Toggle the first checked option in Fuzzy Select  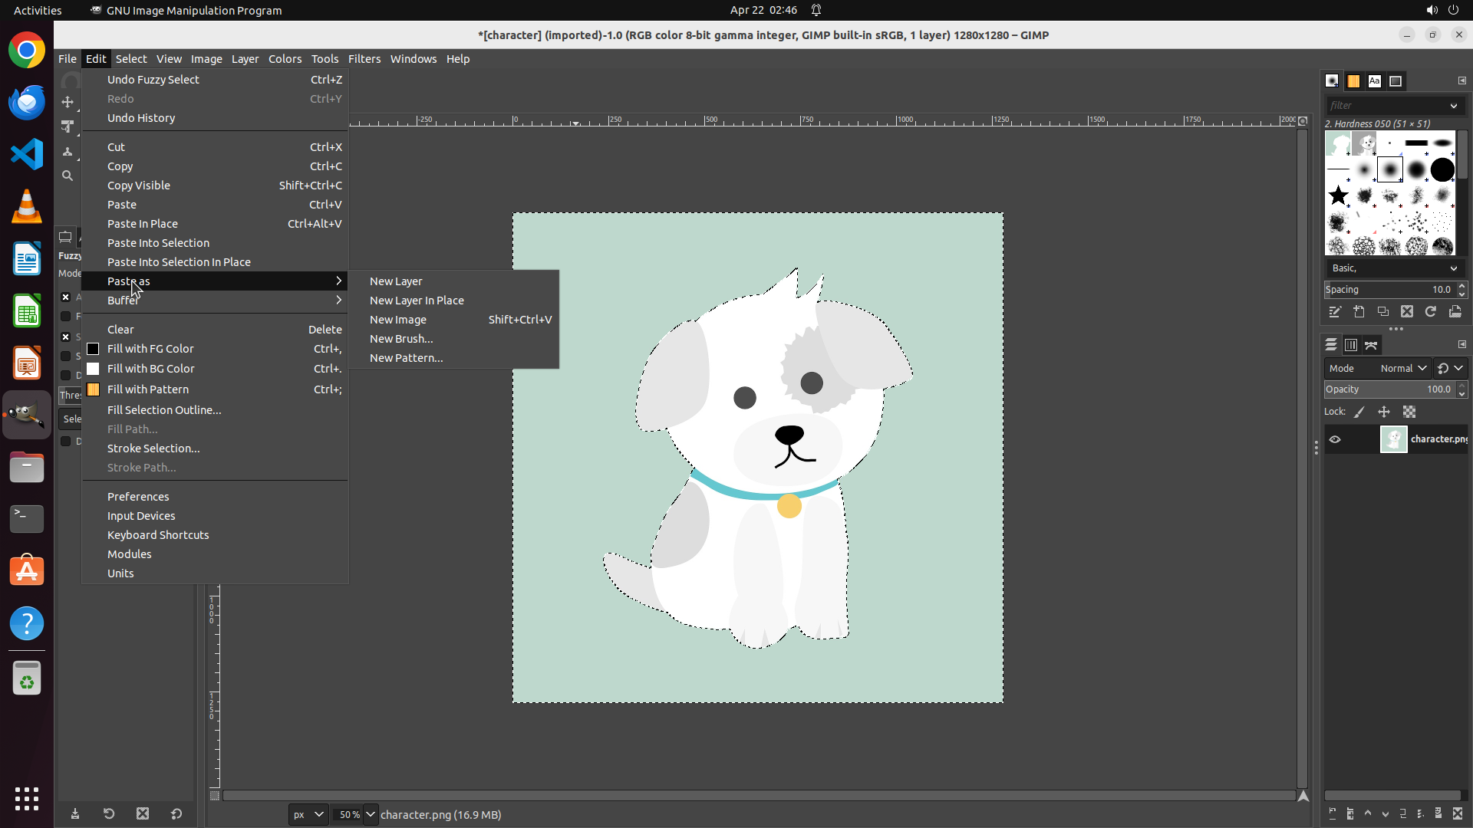pyautogui.click(x=66, y=297)
